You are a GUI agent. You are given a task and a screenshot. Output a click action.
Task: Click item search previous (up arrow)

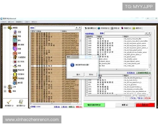149,33
